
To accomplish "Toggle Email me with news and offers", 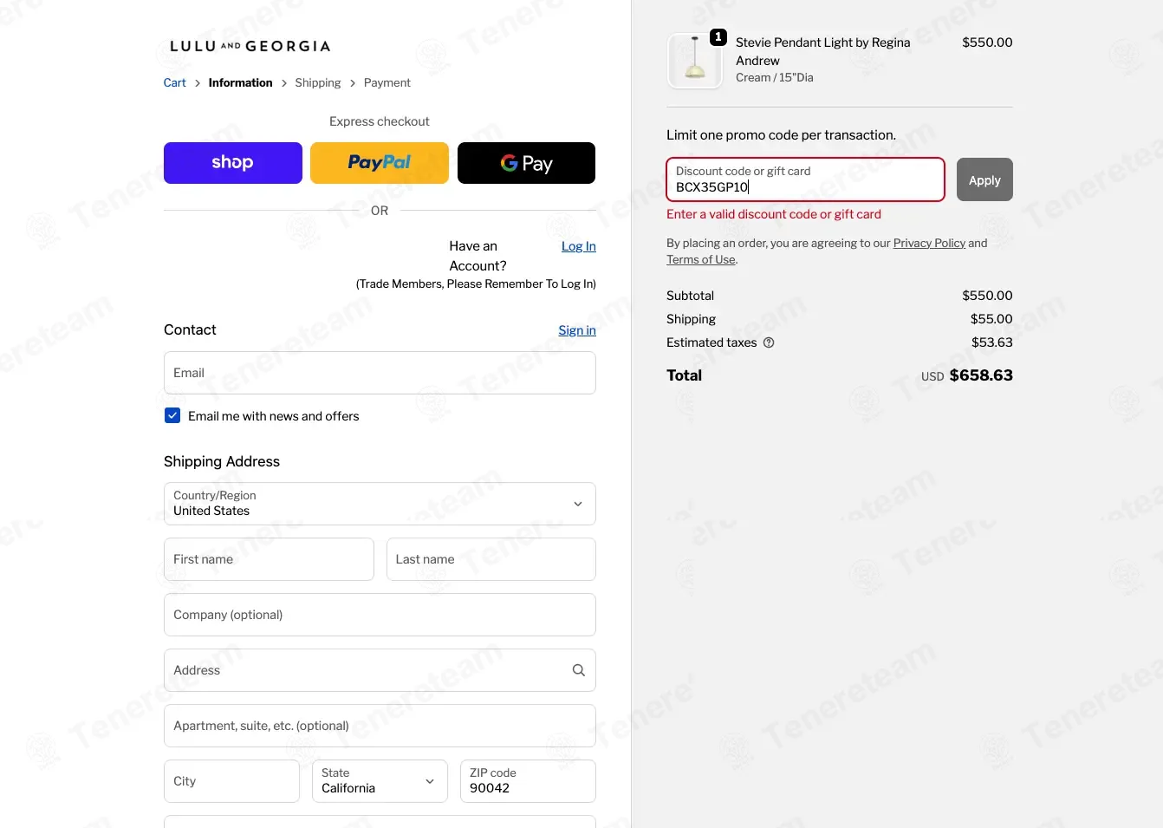I will coord(172,416).
